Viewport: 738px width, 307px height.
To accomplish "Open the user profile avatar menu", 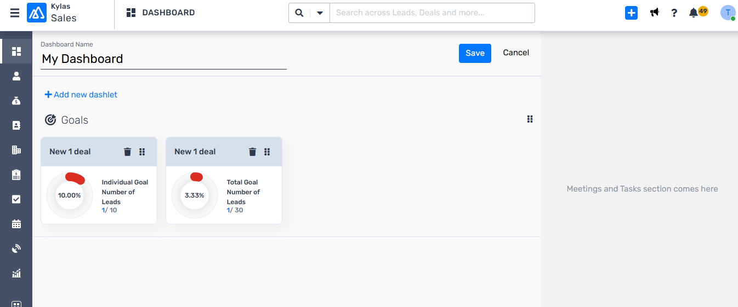I will click(728, 13).
